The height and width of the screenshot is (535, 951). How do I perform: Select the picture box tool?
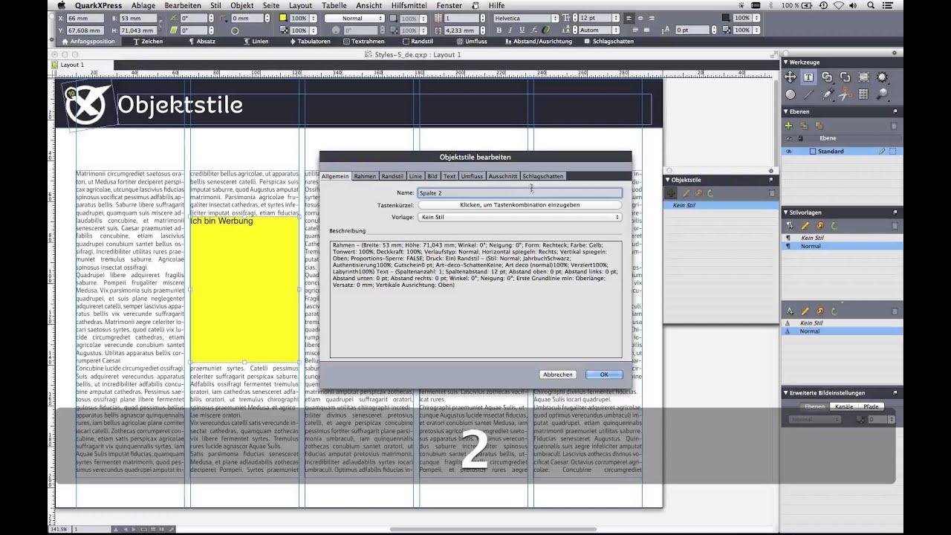click(x=863, y=77)
